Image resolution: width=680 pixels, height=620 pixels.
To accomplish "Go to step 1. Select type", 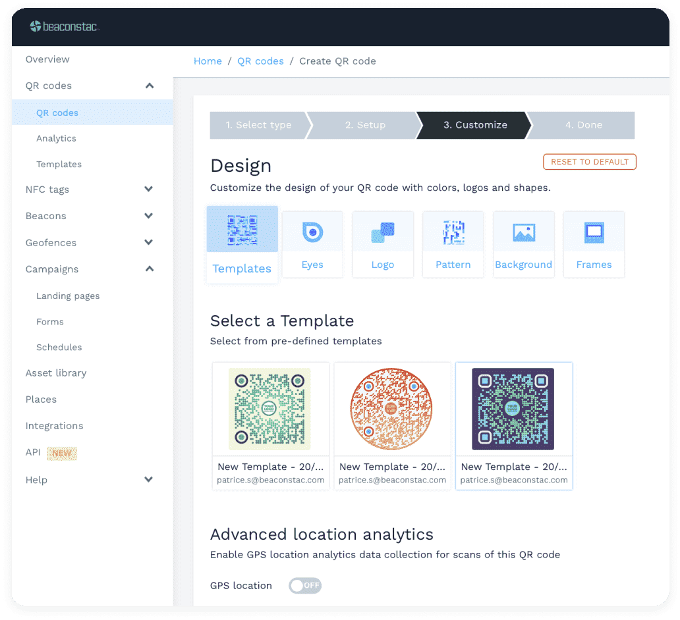I will 258,125.
